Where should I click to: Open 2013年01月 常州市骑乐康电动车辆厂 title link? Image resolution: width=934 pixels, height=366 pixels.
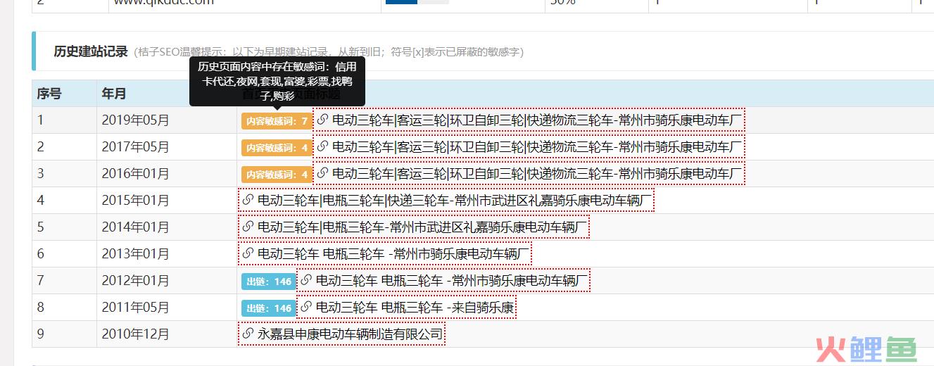point(393,254)
